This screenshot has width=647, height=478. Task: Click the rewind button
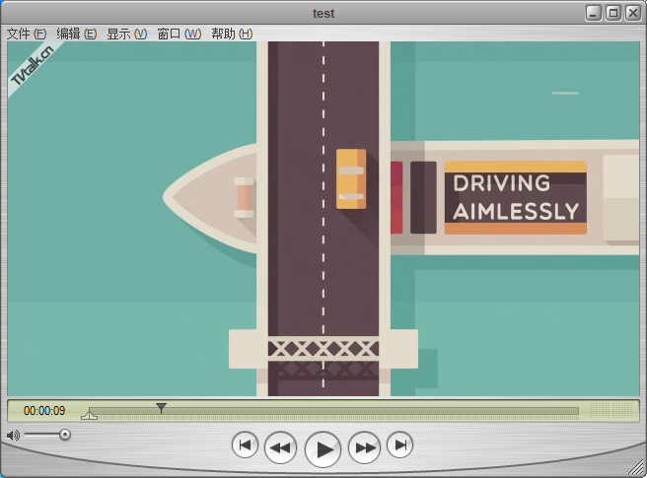(x=280, y=447)
